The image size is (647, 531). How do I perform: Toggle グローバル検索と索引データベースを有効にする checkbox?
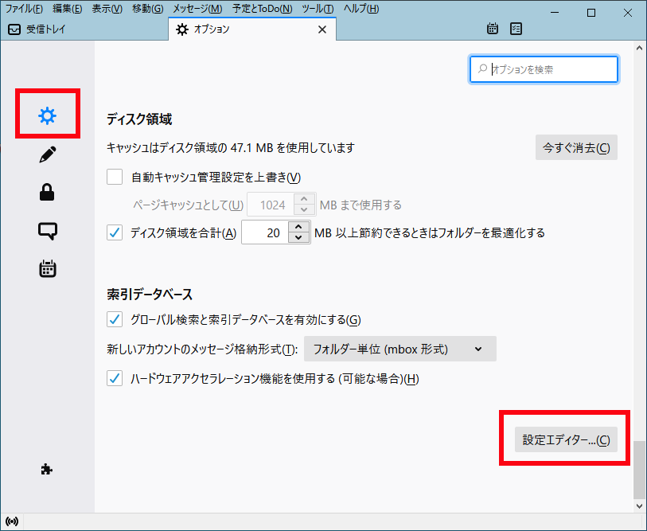coord(115,319)
